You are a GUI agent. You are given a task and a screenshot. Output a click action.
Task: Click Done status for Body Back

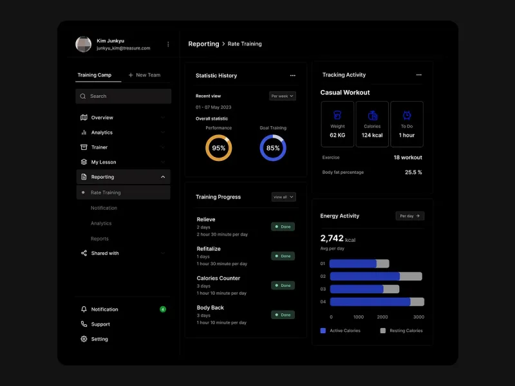[x=283, y=315]
